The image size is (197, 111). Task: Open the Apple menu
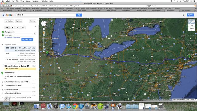3,1
